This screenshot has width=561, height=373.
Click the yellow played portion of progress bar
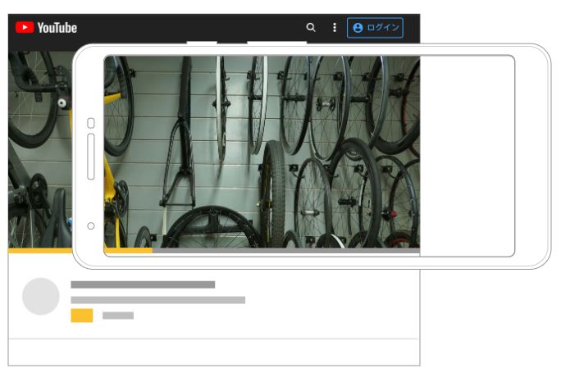(127, 251)
